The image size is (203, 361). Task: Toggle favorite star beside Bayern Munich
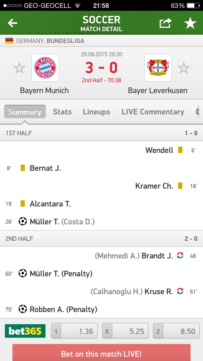(19, 68)
